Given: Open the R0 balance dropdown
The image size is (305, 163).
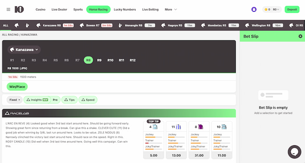Looking at the screenshot, I should click(x=276, y=9).
